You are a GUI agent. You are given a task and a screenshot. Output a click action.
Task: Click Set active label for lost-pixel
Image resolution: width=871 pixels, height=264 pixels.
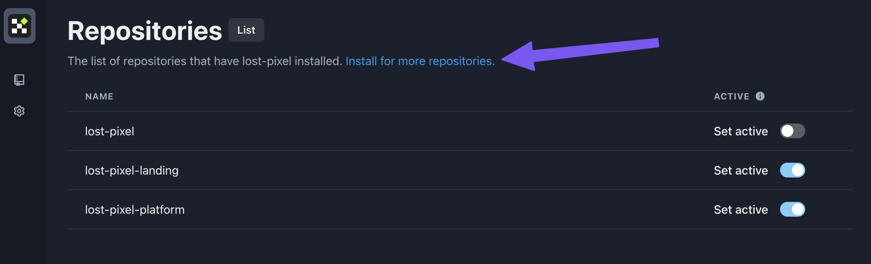coord(740,131)
